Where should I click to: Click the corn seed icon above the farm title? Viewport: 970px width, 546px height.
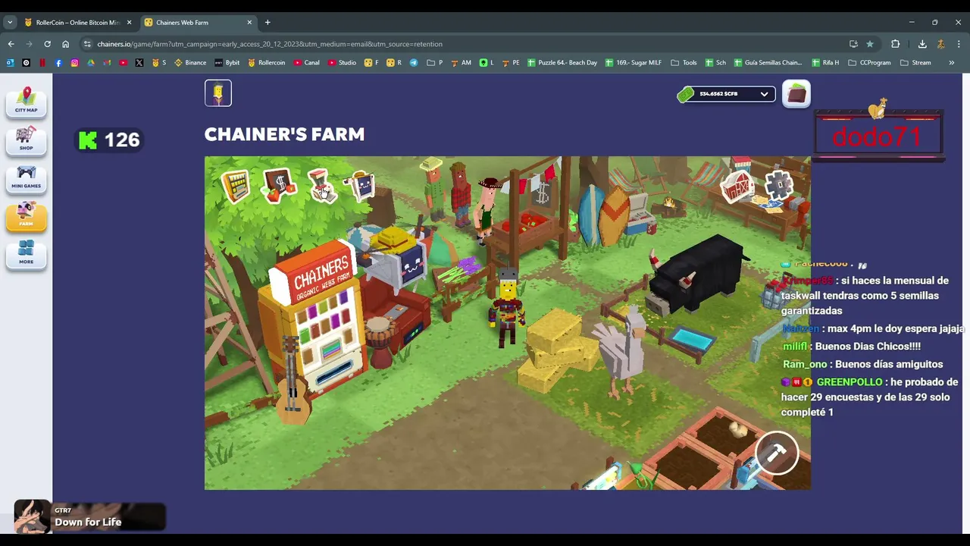tap(218, 93)
